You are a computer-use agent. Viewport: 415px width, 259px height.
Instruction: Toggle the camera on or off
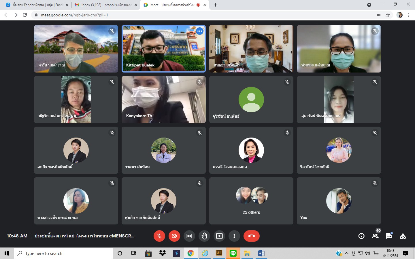(x=174, y=236)
